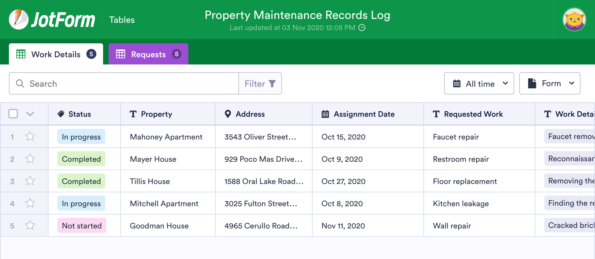Click the Tables link in the header
The width and height of the screenshot is (595, 259).
point(121,19)
